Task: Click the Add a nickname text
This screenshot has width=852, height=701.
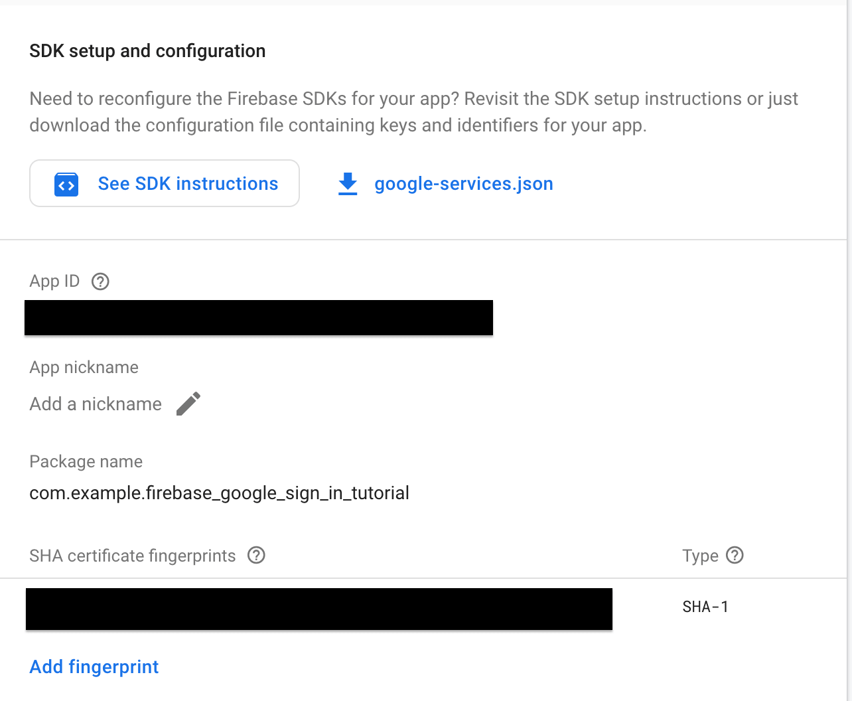Action: tap(96, 404)
